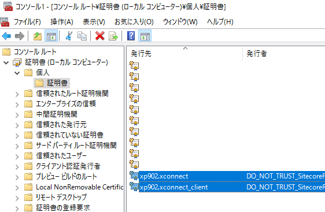Expand the 証明書の登録要求 node
The height and width of the screenshot is (212, 325).
point(17,209)
